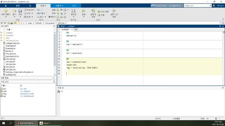This screenshot has height=126, width=225.
Task: Click the Breakpoints (중단점) icon
Action: [73, 11]
